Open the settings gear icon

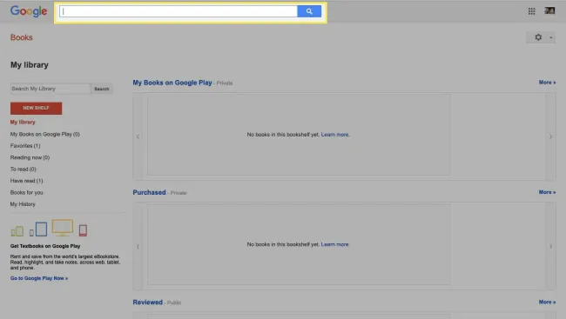(x=538, y=37)
